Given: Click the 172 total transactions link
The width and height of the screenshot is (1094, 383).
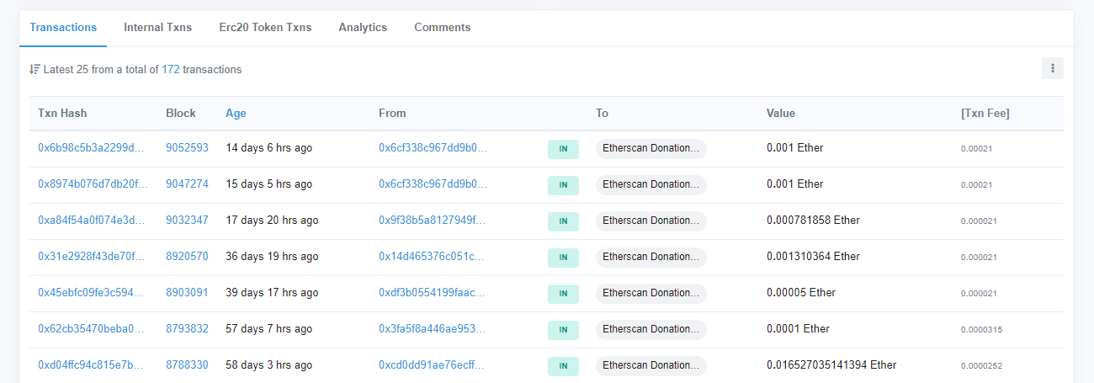Looking at the screenshot, I should pyautogui.click(x=171, y=70).
